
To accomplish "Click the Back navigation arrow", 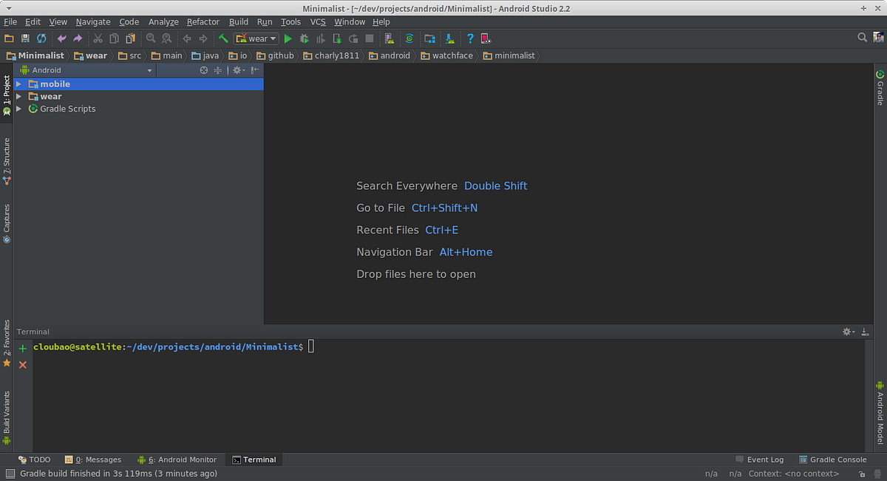I will [x=187, y=38].
